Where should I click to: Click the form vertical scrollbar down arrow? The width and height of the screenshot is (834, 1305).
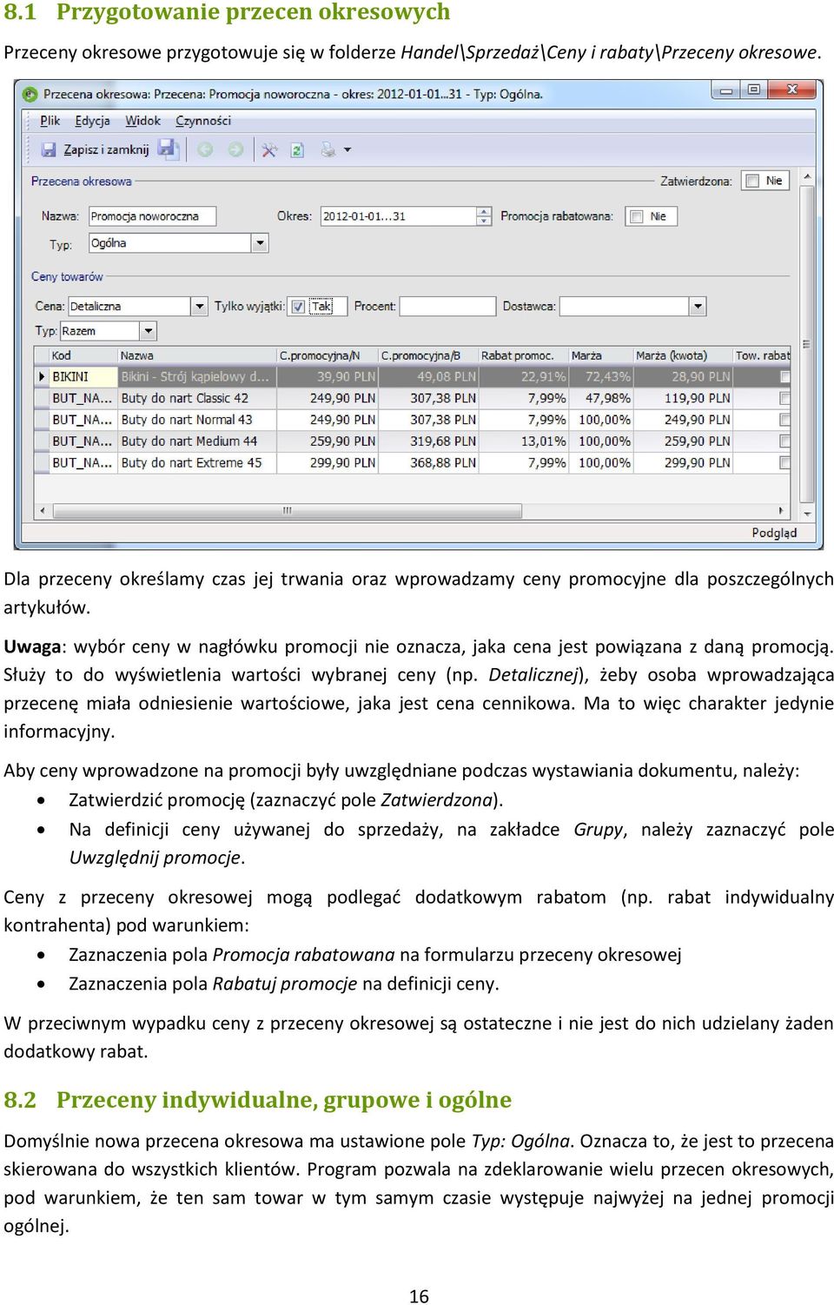click(x=807, y=513)
